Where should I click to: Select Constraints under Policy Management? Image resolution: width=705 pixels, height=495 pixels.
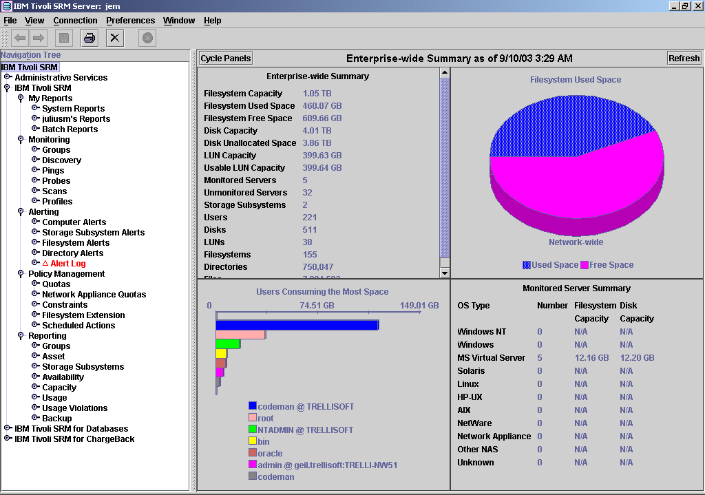pos(65,305)
